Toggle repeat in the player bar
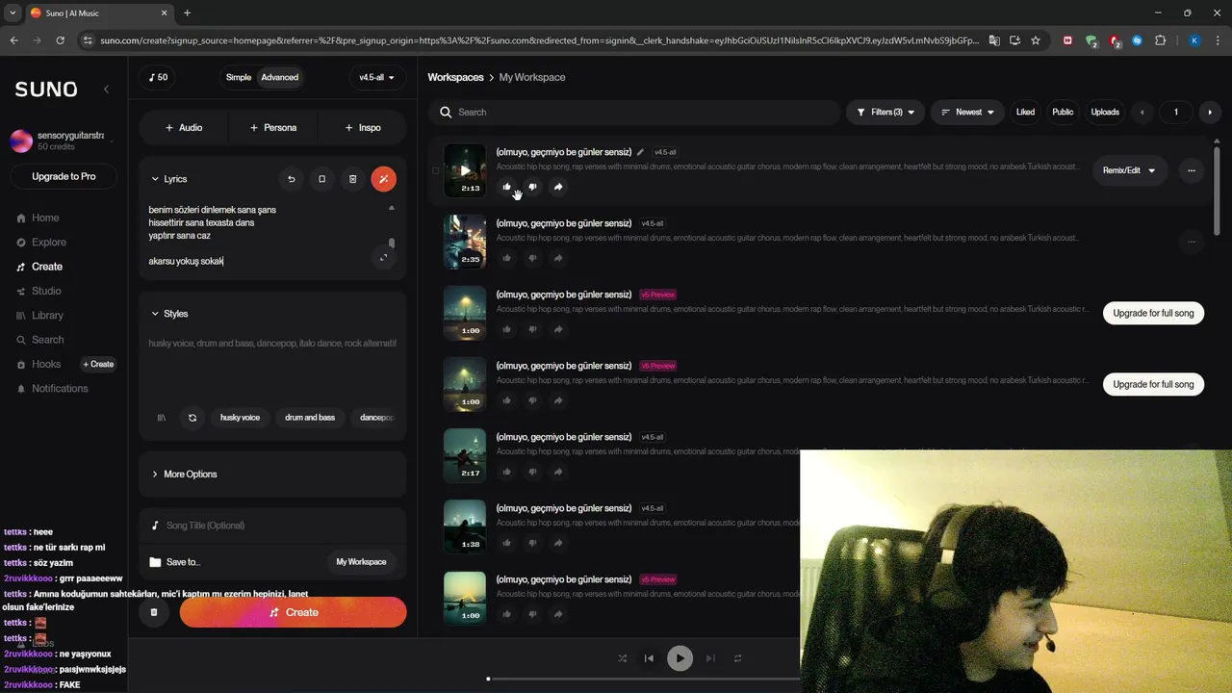This screenshot has width=1232, height=693. point(738,658)
